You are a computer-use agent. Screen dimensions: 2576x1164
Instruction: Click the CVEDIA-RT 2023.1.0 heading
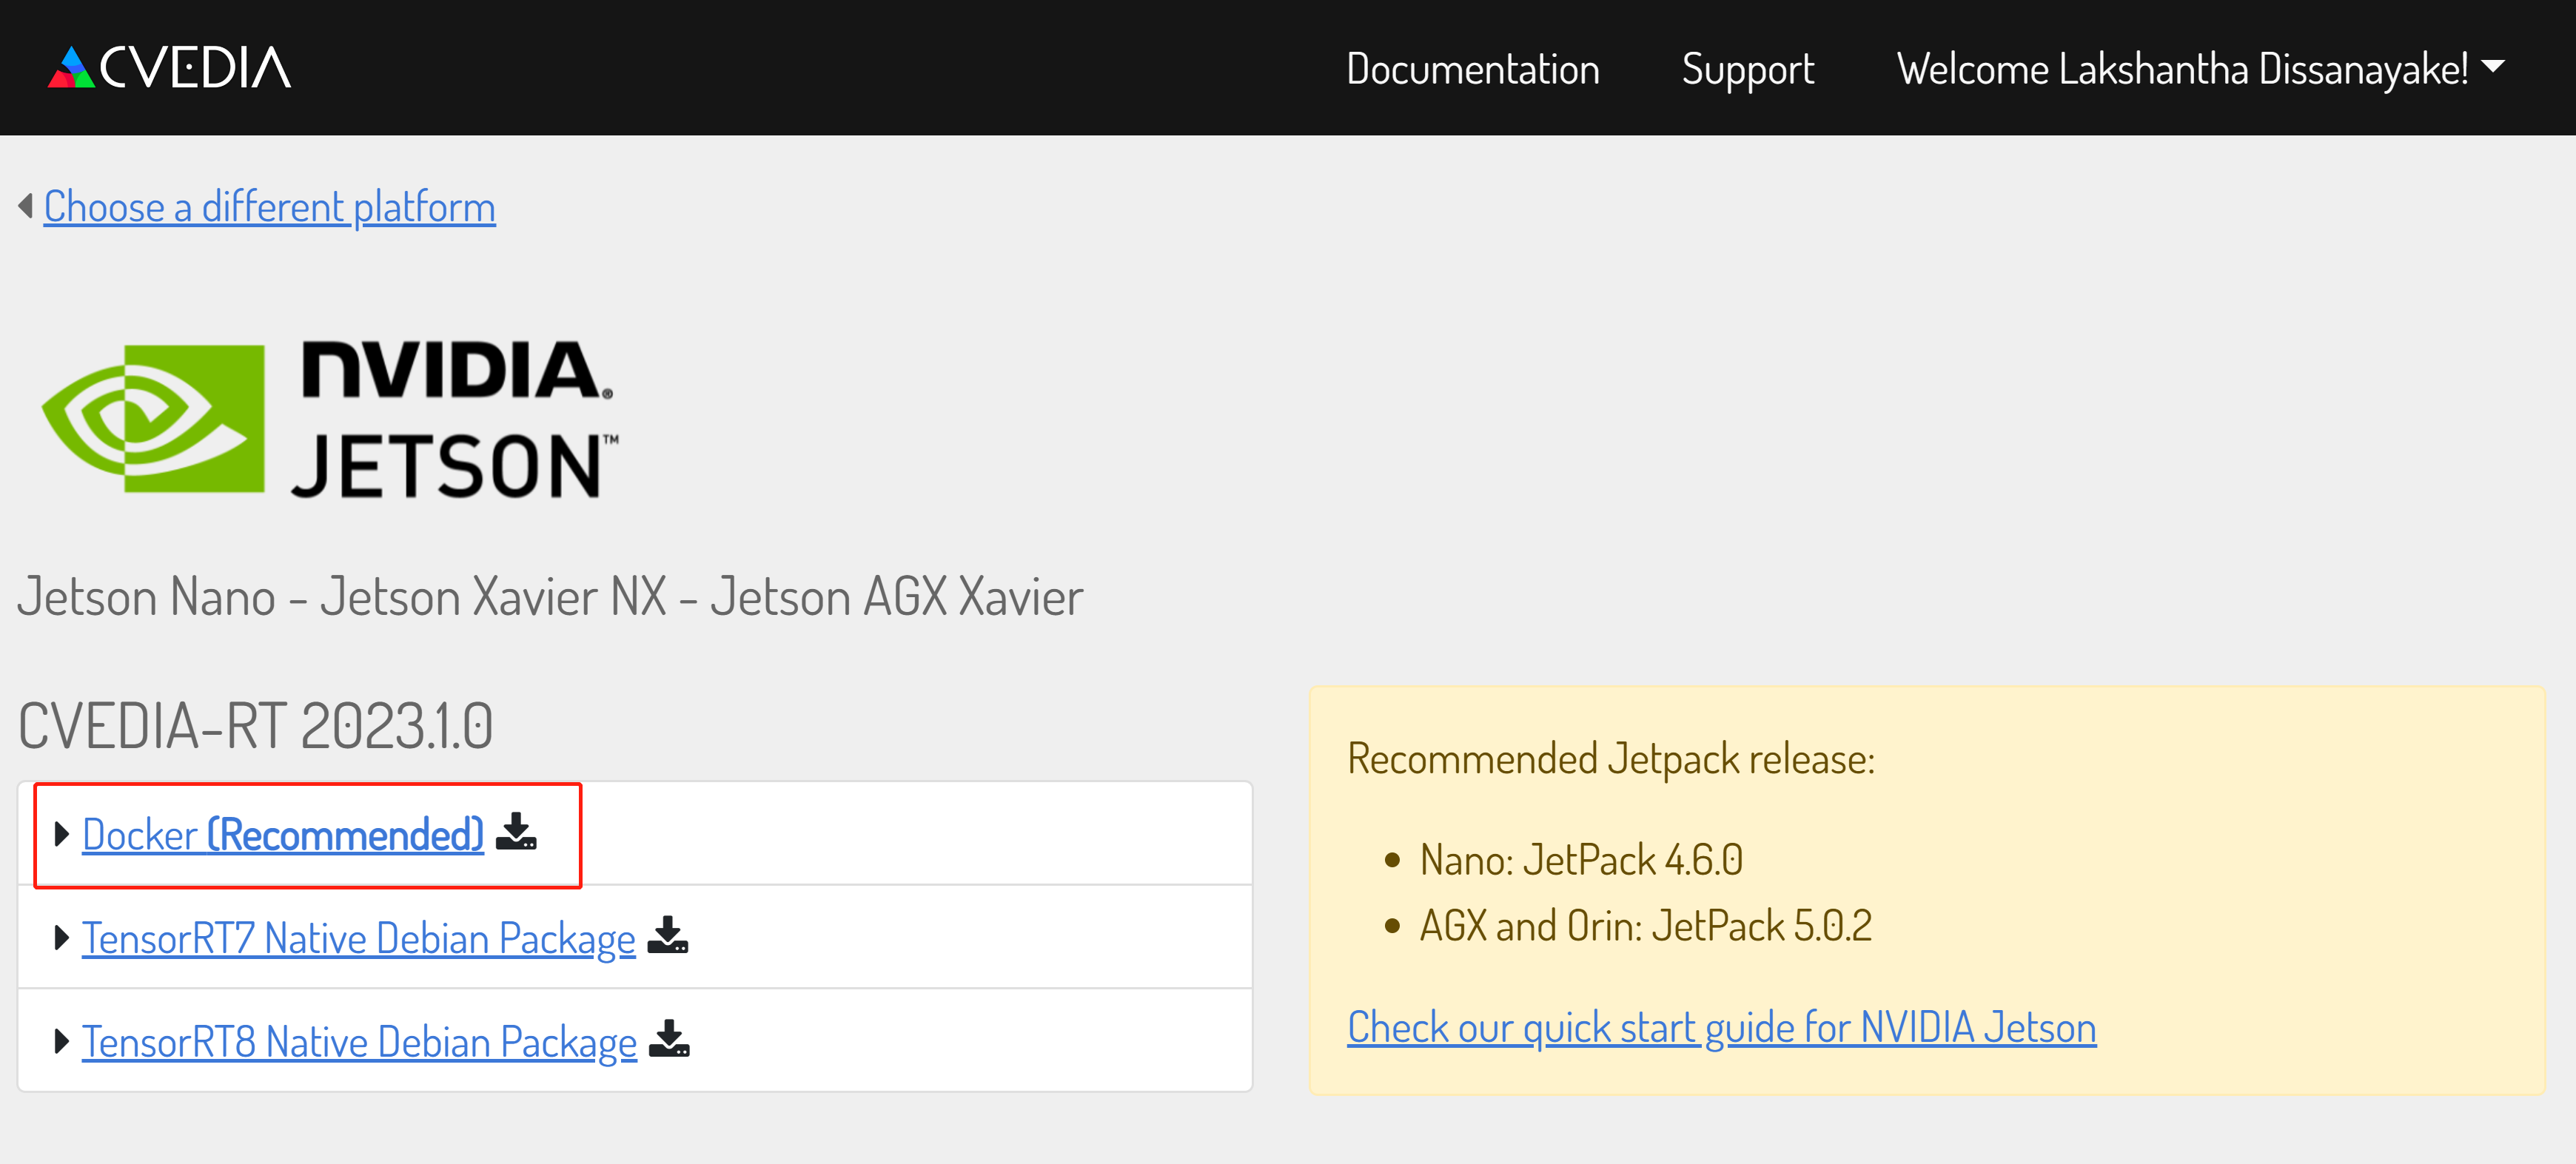coord(256,725)
